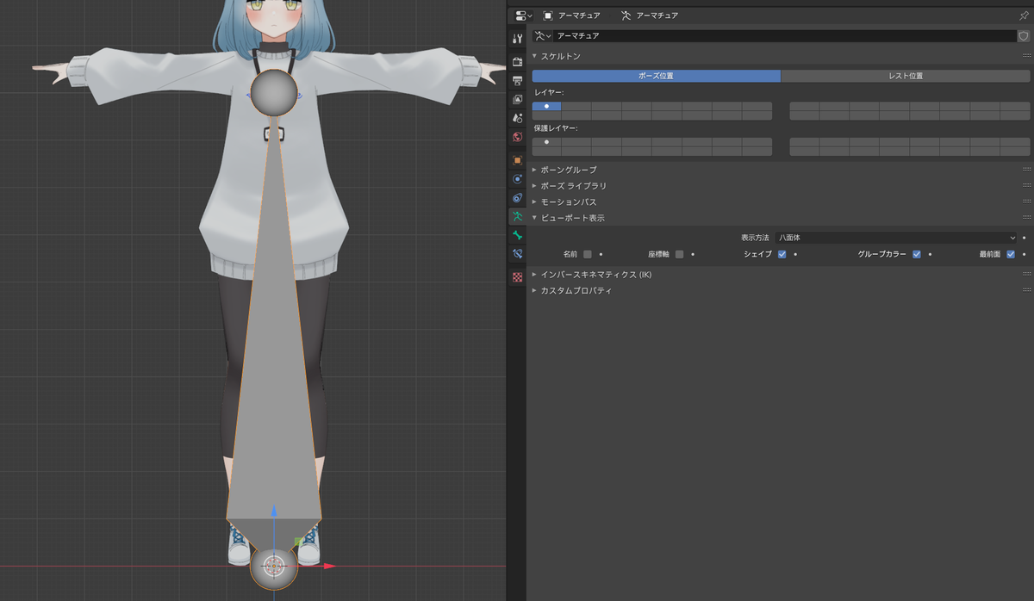Click the second アーマチュア breadcrumb label
Screen dimensions: 1034x601
[x=656, y=15]
